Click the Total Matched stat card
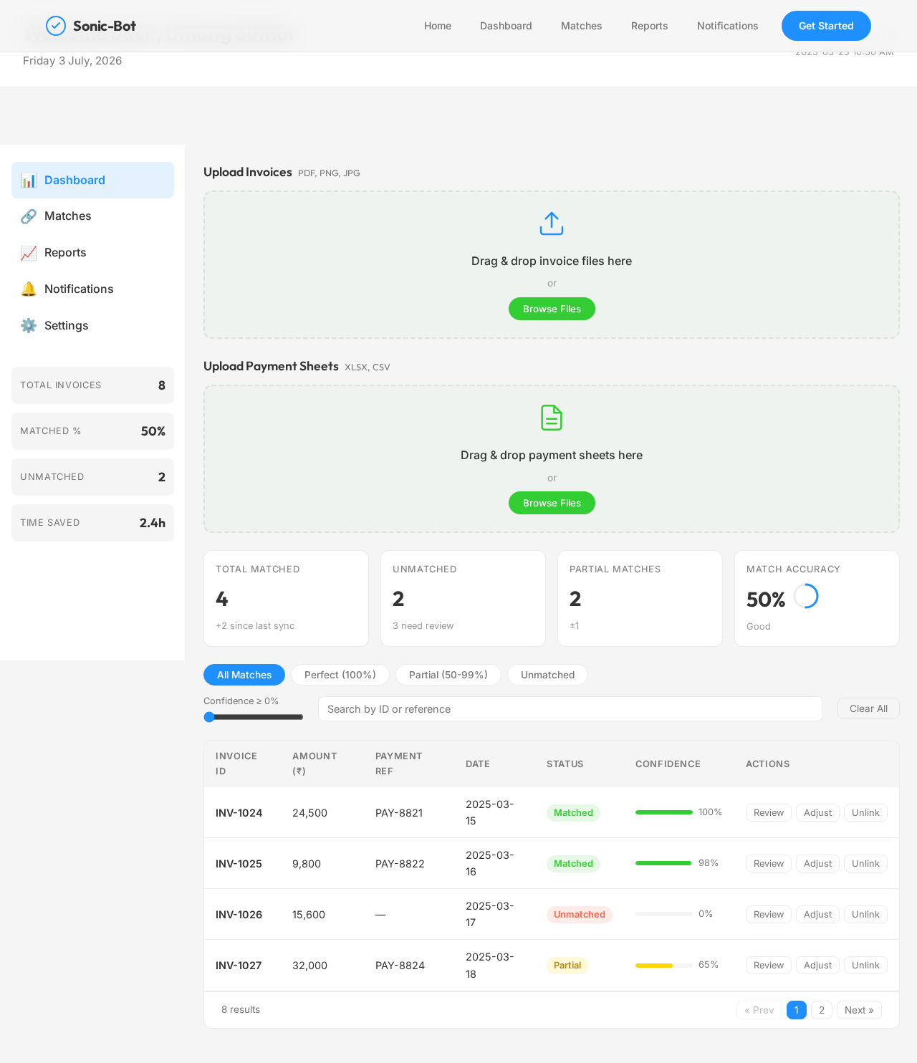This screenshot has width=917, height=1063. (x=286, y=598)
